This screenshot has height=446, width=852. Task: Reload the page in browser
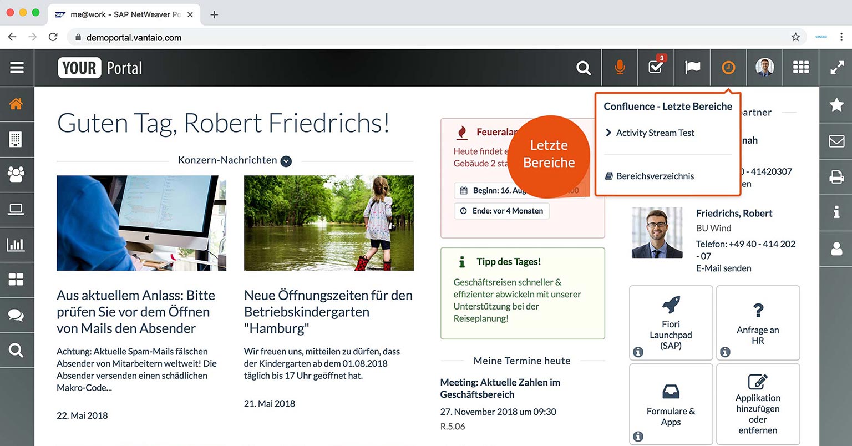coord(53,37)
